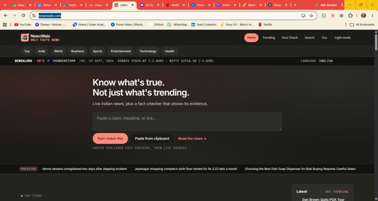The width and height of the screenshot is (378, 201).
Task: Open the Apps grid icon in bookmarks bar
Action: tap(5, 24)
